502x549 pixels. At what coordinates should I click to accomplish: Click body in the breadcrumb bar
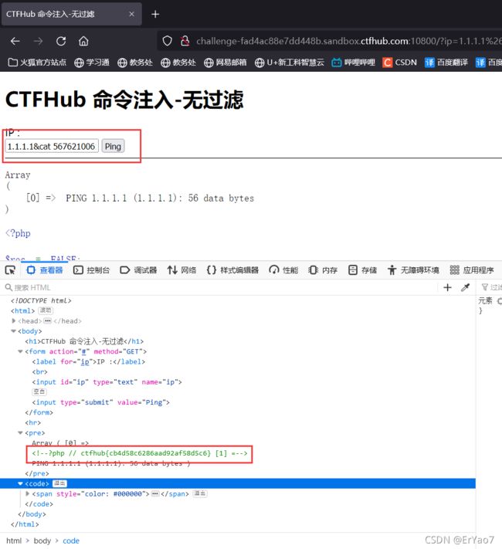42,541
